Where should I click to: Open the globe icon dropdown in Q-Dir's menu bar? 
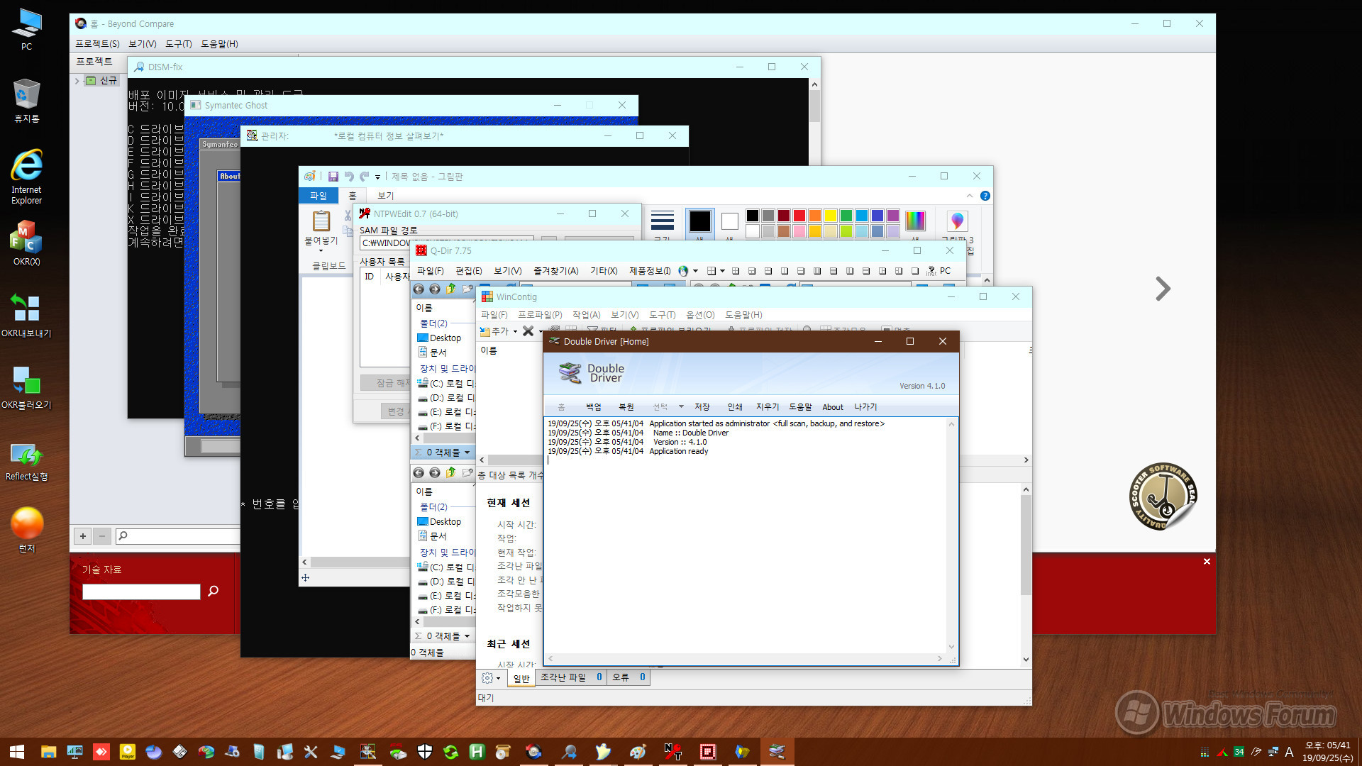pos(695,271)
